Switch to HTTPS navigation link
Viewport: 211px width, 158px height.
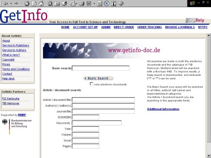[203, 27]
